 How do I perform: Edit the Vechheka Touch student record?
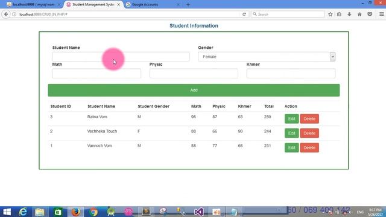[x=292, y=133]
